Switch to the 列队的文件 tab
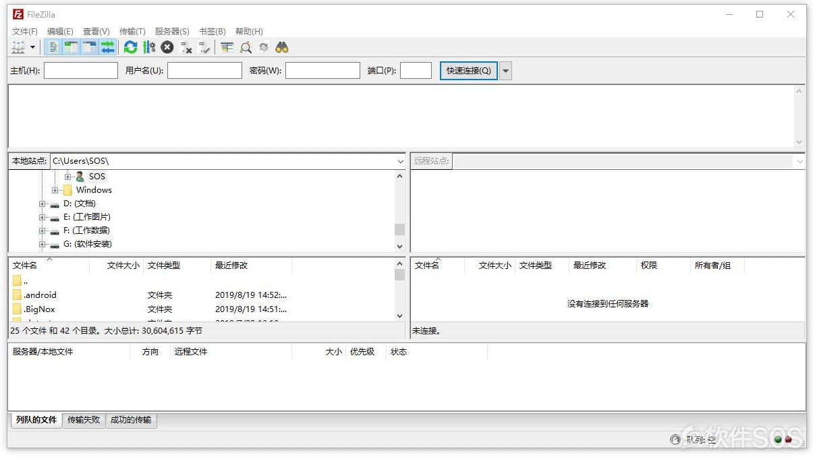The image size is (815, 457). 36,420
